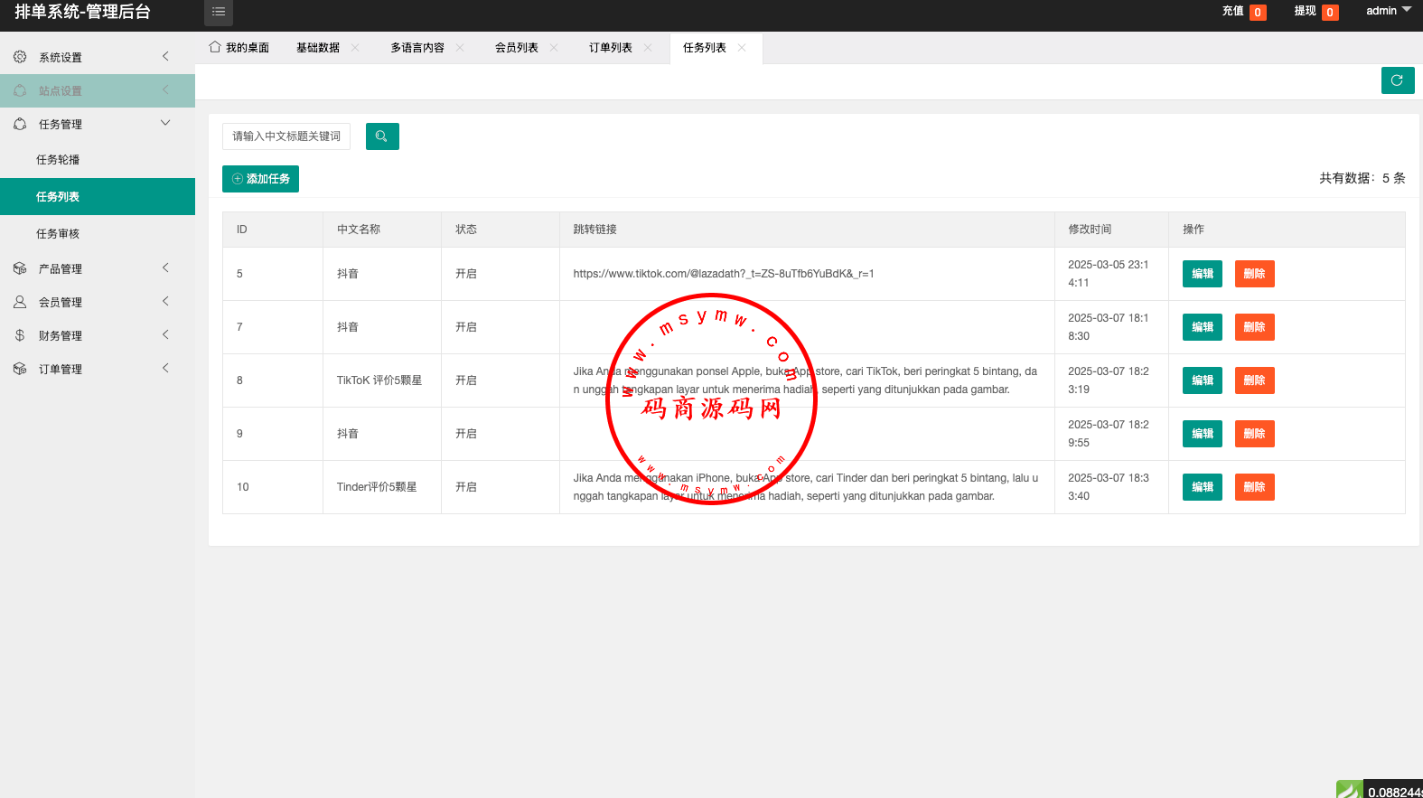Viewport: 1423px width, 798px height.
Task: Click the 充值 notification badge
Action: (x=1258, y=13)
